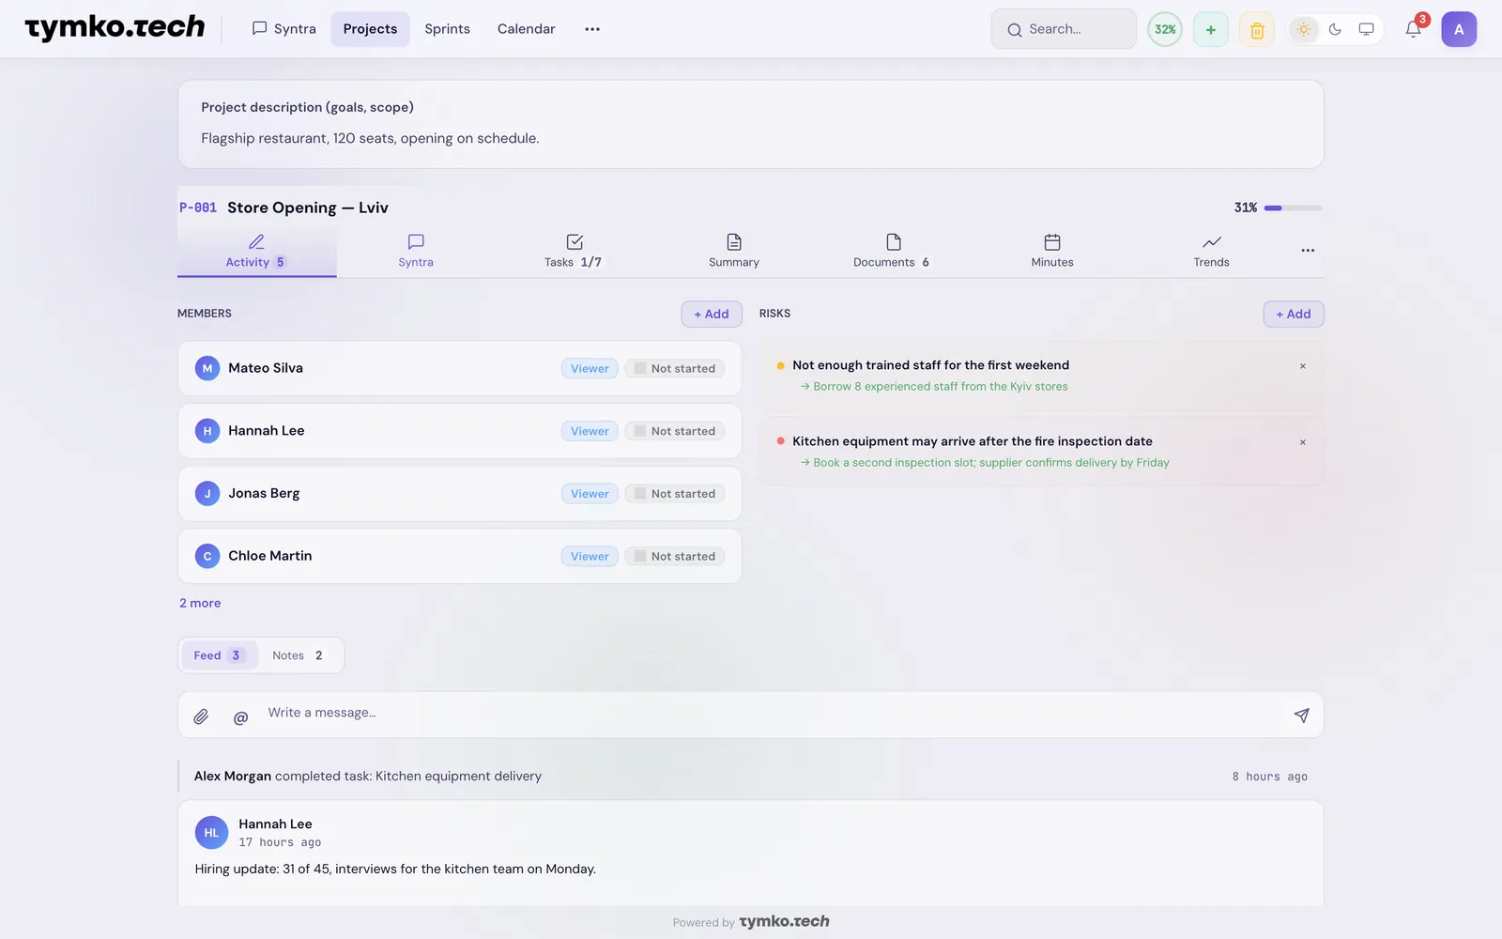Open the user avatar A menu
This screenshot has height=939, width=1502.
pyautogui.click(x=1459, y=29)
